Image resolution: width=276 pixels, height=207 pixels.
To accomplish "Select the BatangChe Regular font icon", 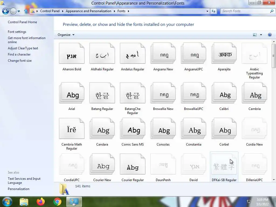I will click(133, 93).
